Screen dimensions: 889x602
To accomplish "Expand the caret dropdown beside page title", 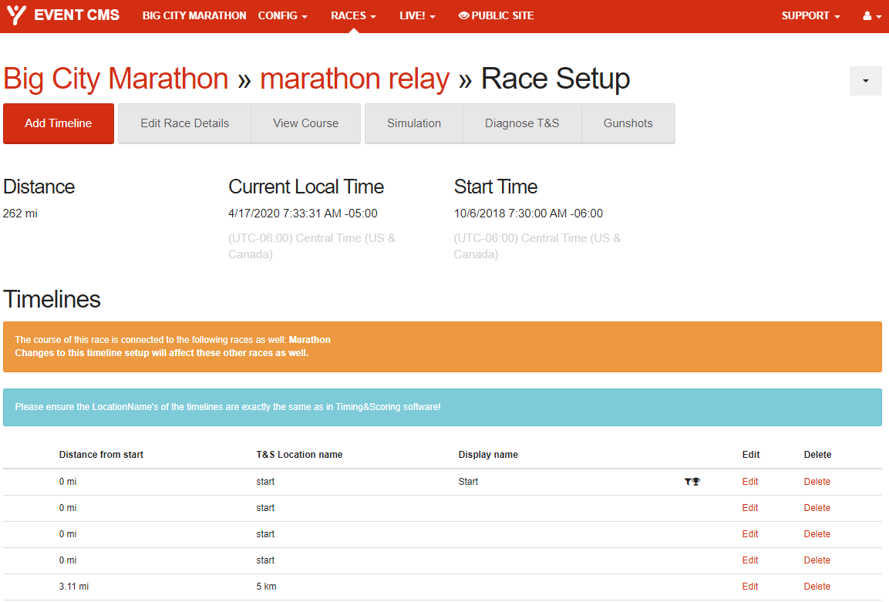I will point(865,81).
